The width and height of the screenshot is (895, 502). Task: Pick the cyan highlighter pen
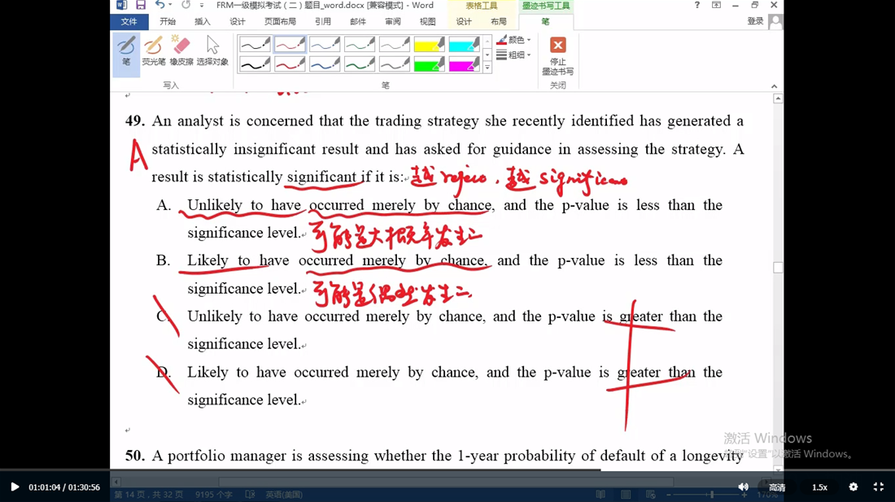tap(464, 45)
